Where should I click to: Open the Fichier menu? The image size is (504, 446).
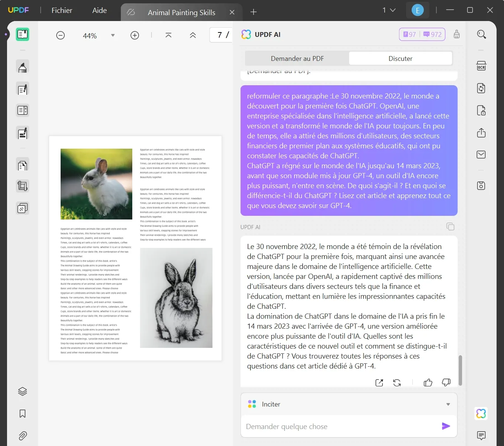[61, 10]
